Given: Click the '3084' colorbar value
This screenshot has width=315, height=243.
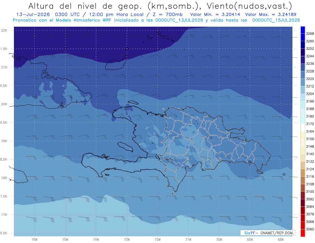Looking at the screenshot, I should [x=310, y=207].
